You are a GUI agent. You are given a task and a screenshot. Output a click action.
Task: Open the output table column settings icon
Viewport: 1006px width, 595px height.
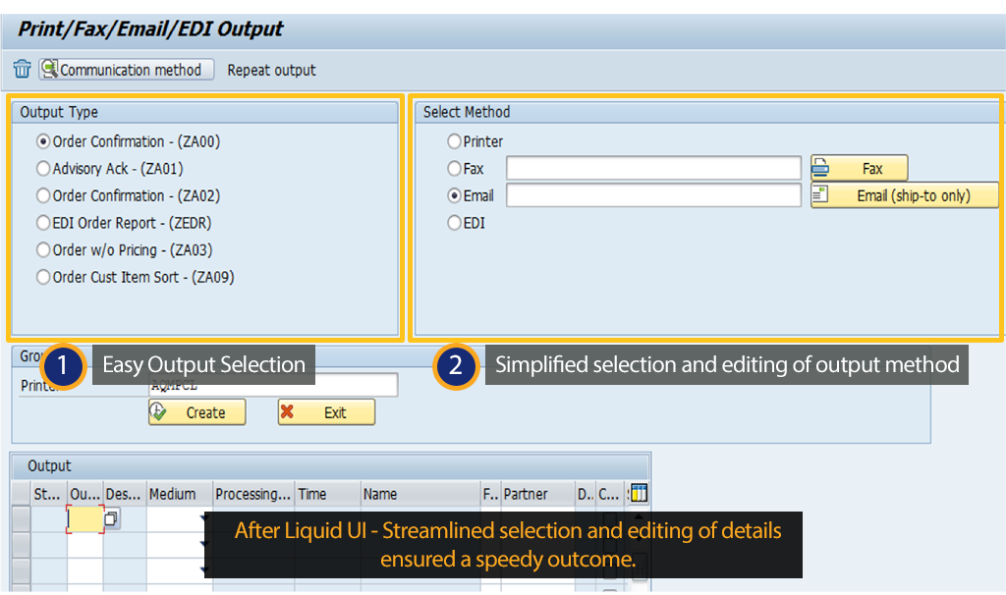pos(639,494)
